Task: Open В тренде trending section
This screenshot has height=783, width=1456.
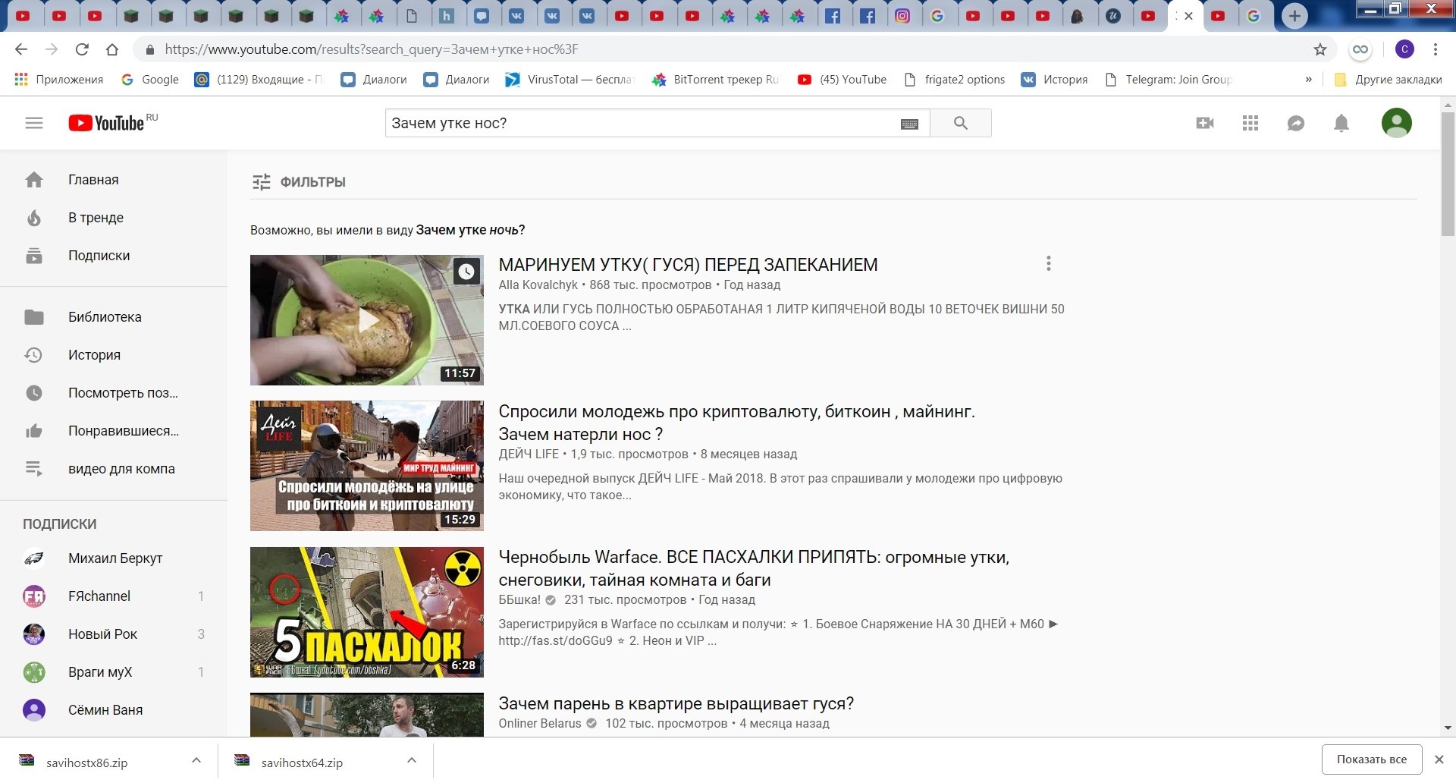Action: pos(114,218)
